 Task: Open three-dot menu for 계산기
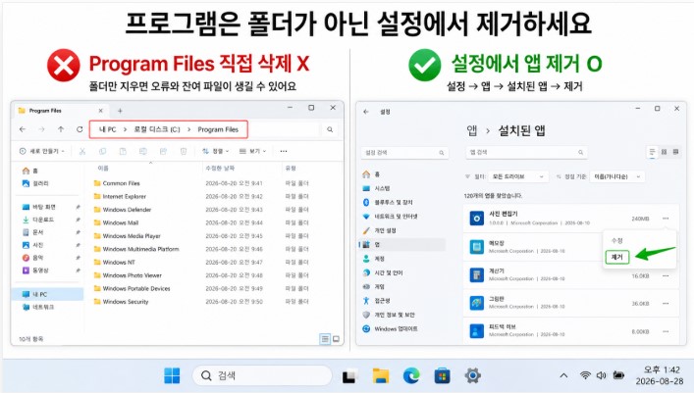point(666,275)
